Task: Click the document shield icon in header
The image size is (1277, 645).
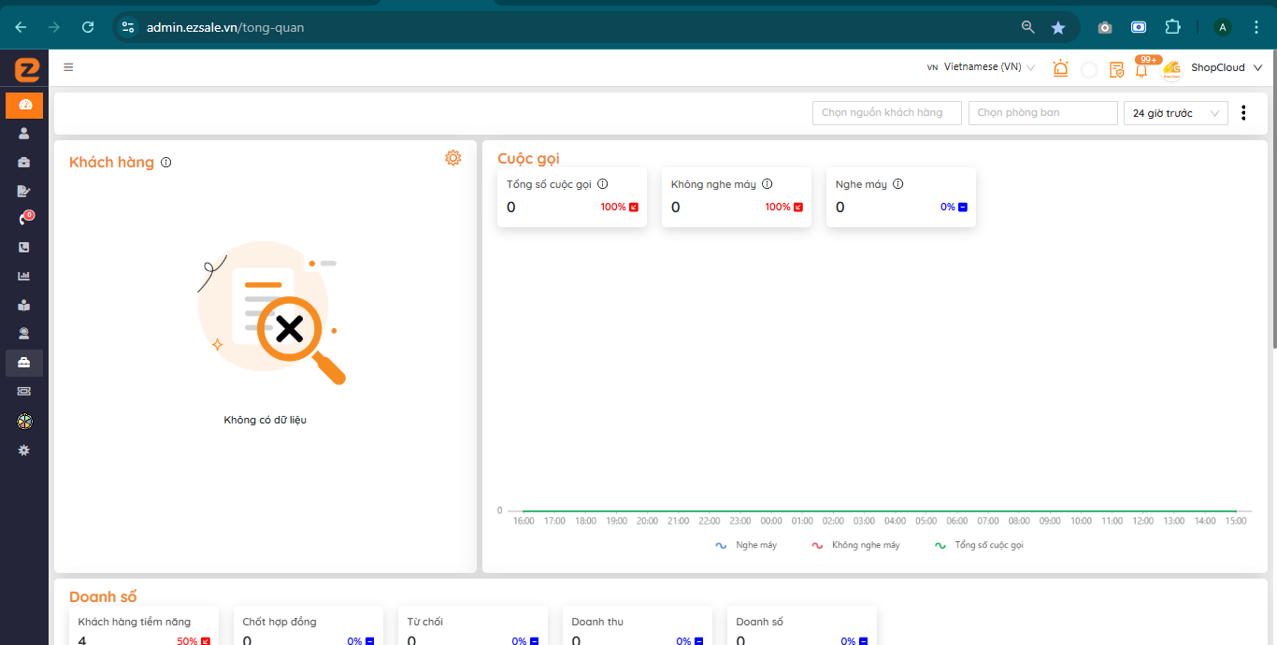Action: [1116, 69]
